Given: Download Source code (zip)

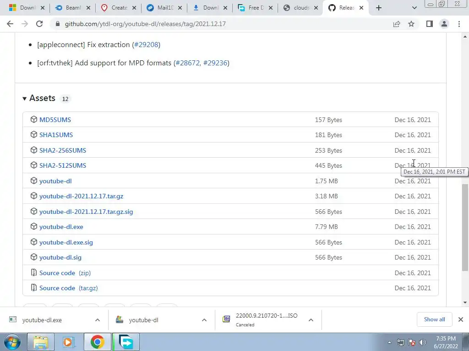Looking at the screenshot, I should pos(65,273).
